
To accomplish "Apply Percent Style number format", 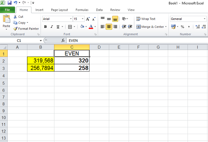I will click(182, 27).
